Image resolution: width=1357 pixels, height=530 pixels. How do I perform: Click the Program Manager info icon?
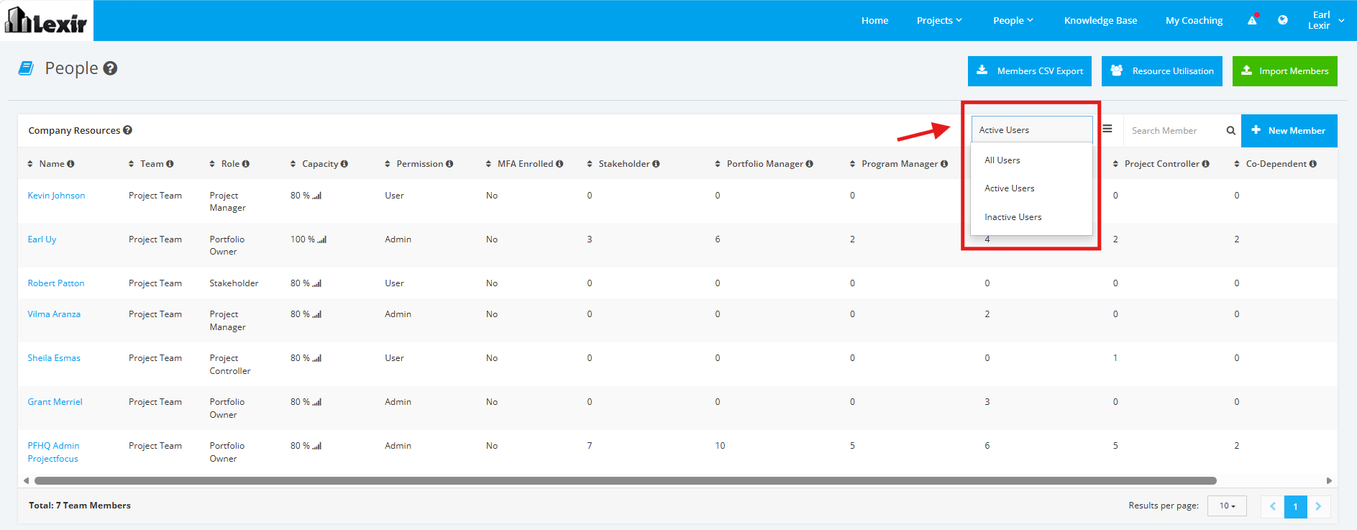(944, 164)
